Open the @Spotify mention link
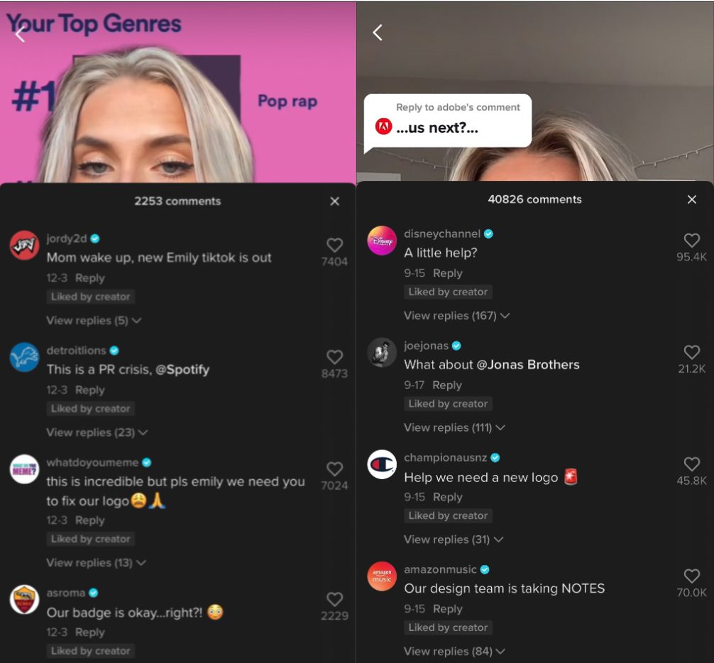This screenshot has height=663, width=714. point(182,370)
